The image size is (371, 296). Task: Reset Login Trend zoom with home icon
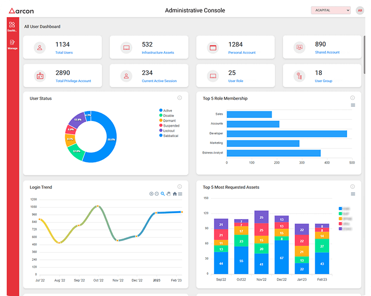click(175, 194)
